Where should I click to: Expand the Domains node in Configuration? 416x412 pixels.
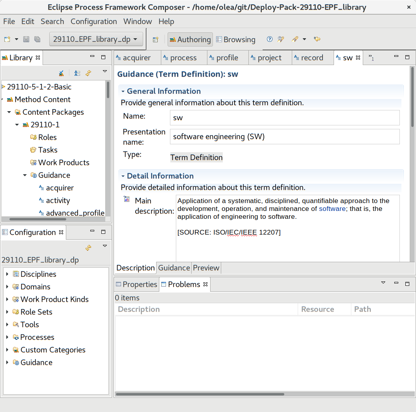coord(7,287)
